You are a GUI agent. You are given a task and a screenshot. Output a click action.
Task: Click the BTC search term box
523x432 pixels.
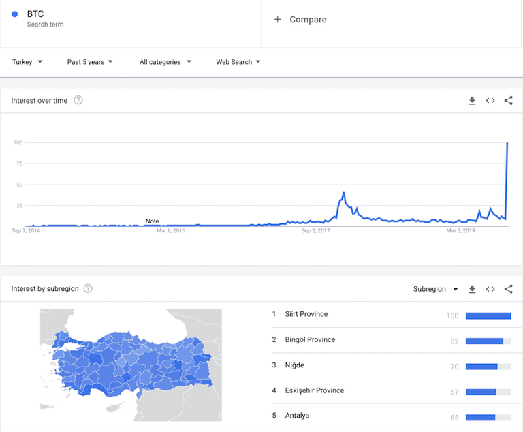tap(131, 23)
